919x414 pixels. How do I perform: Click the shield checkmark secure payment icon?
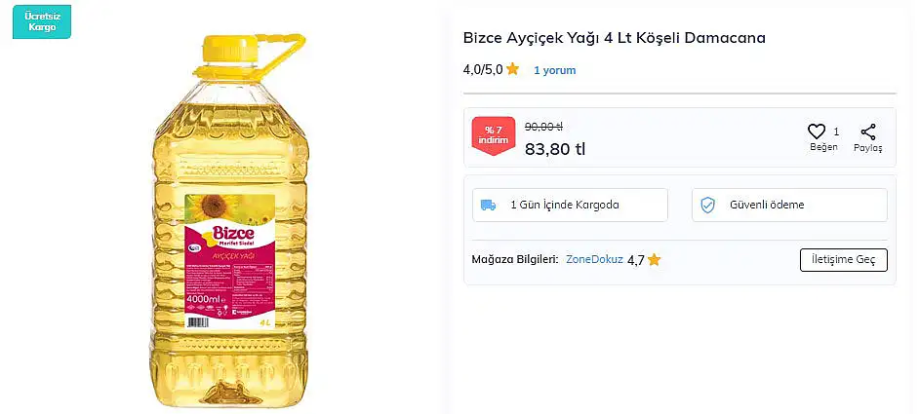click(708, 205)
